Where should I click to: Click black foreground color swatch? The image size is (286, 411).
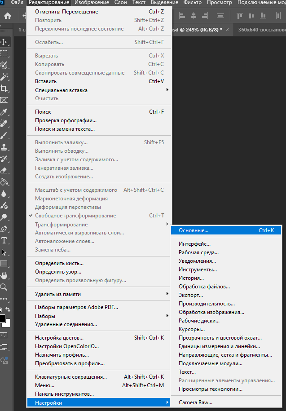tap(2, 318)
